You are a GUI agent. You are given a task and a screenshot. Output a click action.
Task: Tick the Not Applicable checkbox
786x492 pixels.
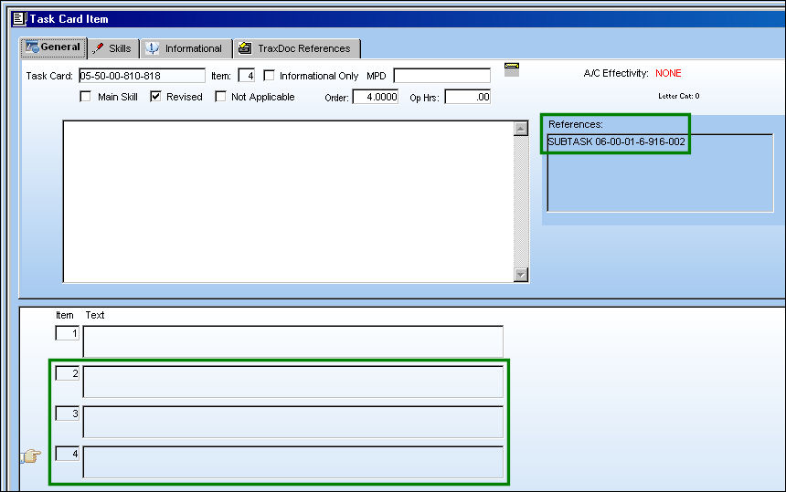(220, 96)
